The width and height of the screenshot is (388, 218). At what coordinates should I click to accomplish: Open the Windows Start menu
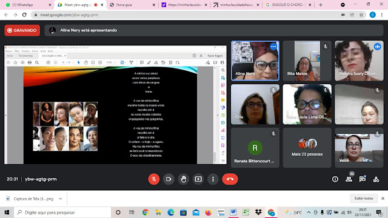coord(7,213)
